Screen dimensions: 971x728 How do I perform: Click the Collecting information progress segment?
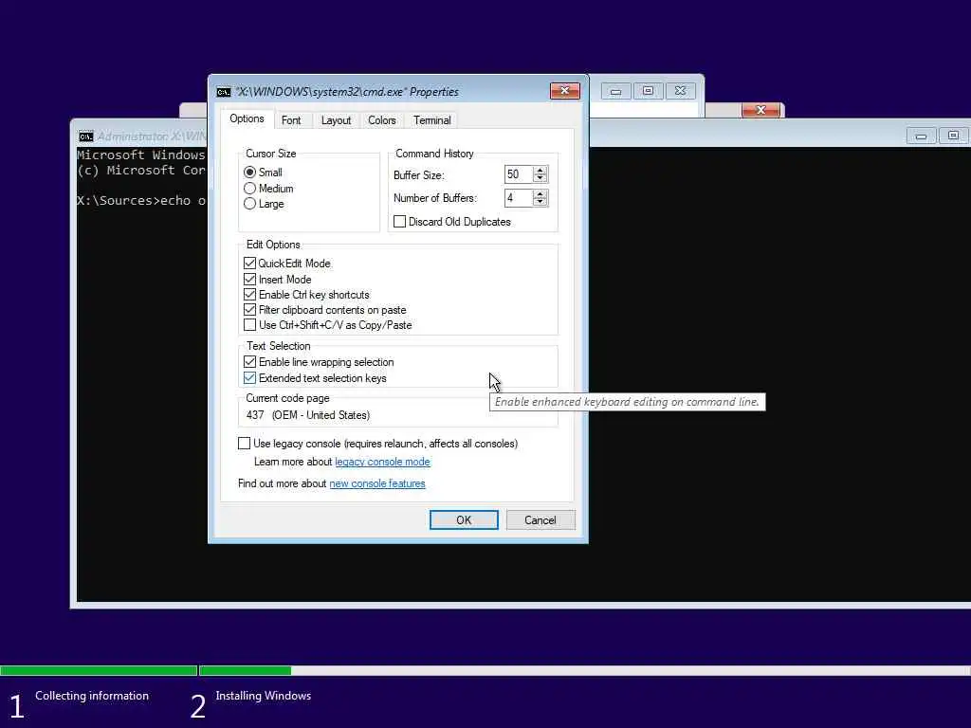99,670
